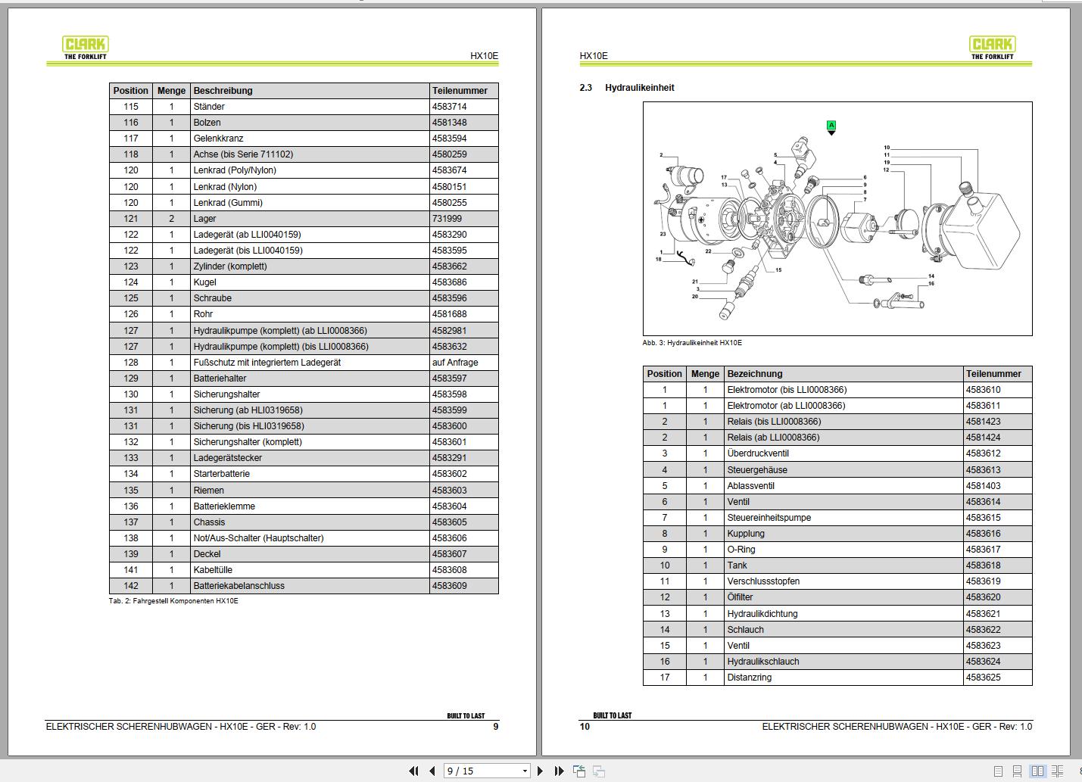Click the 'Distanzring' entry
The image size is (1082, 782).
pos(750,678)
